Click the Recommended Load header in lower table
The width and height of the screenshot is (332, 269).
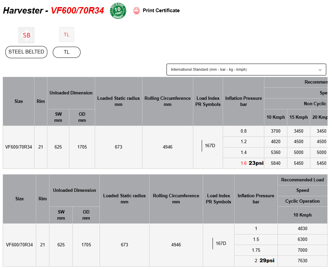point(302,180)
